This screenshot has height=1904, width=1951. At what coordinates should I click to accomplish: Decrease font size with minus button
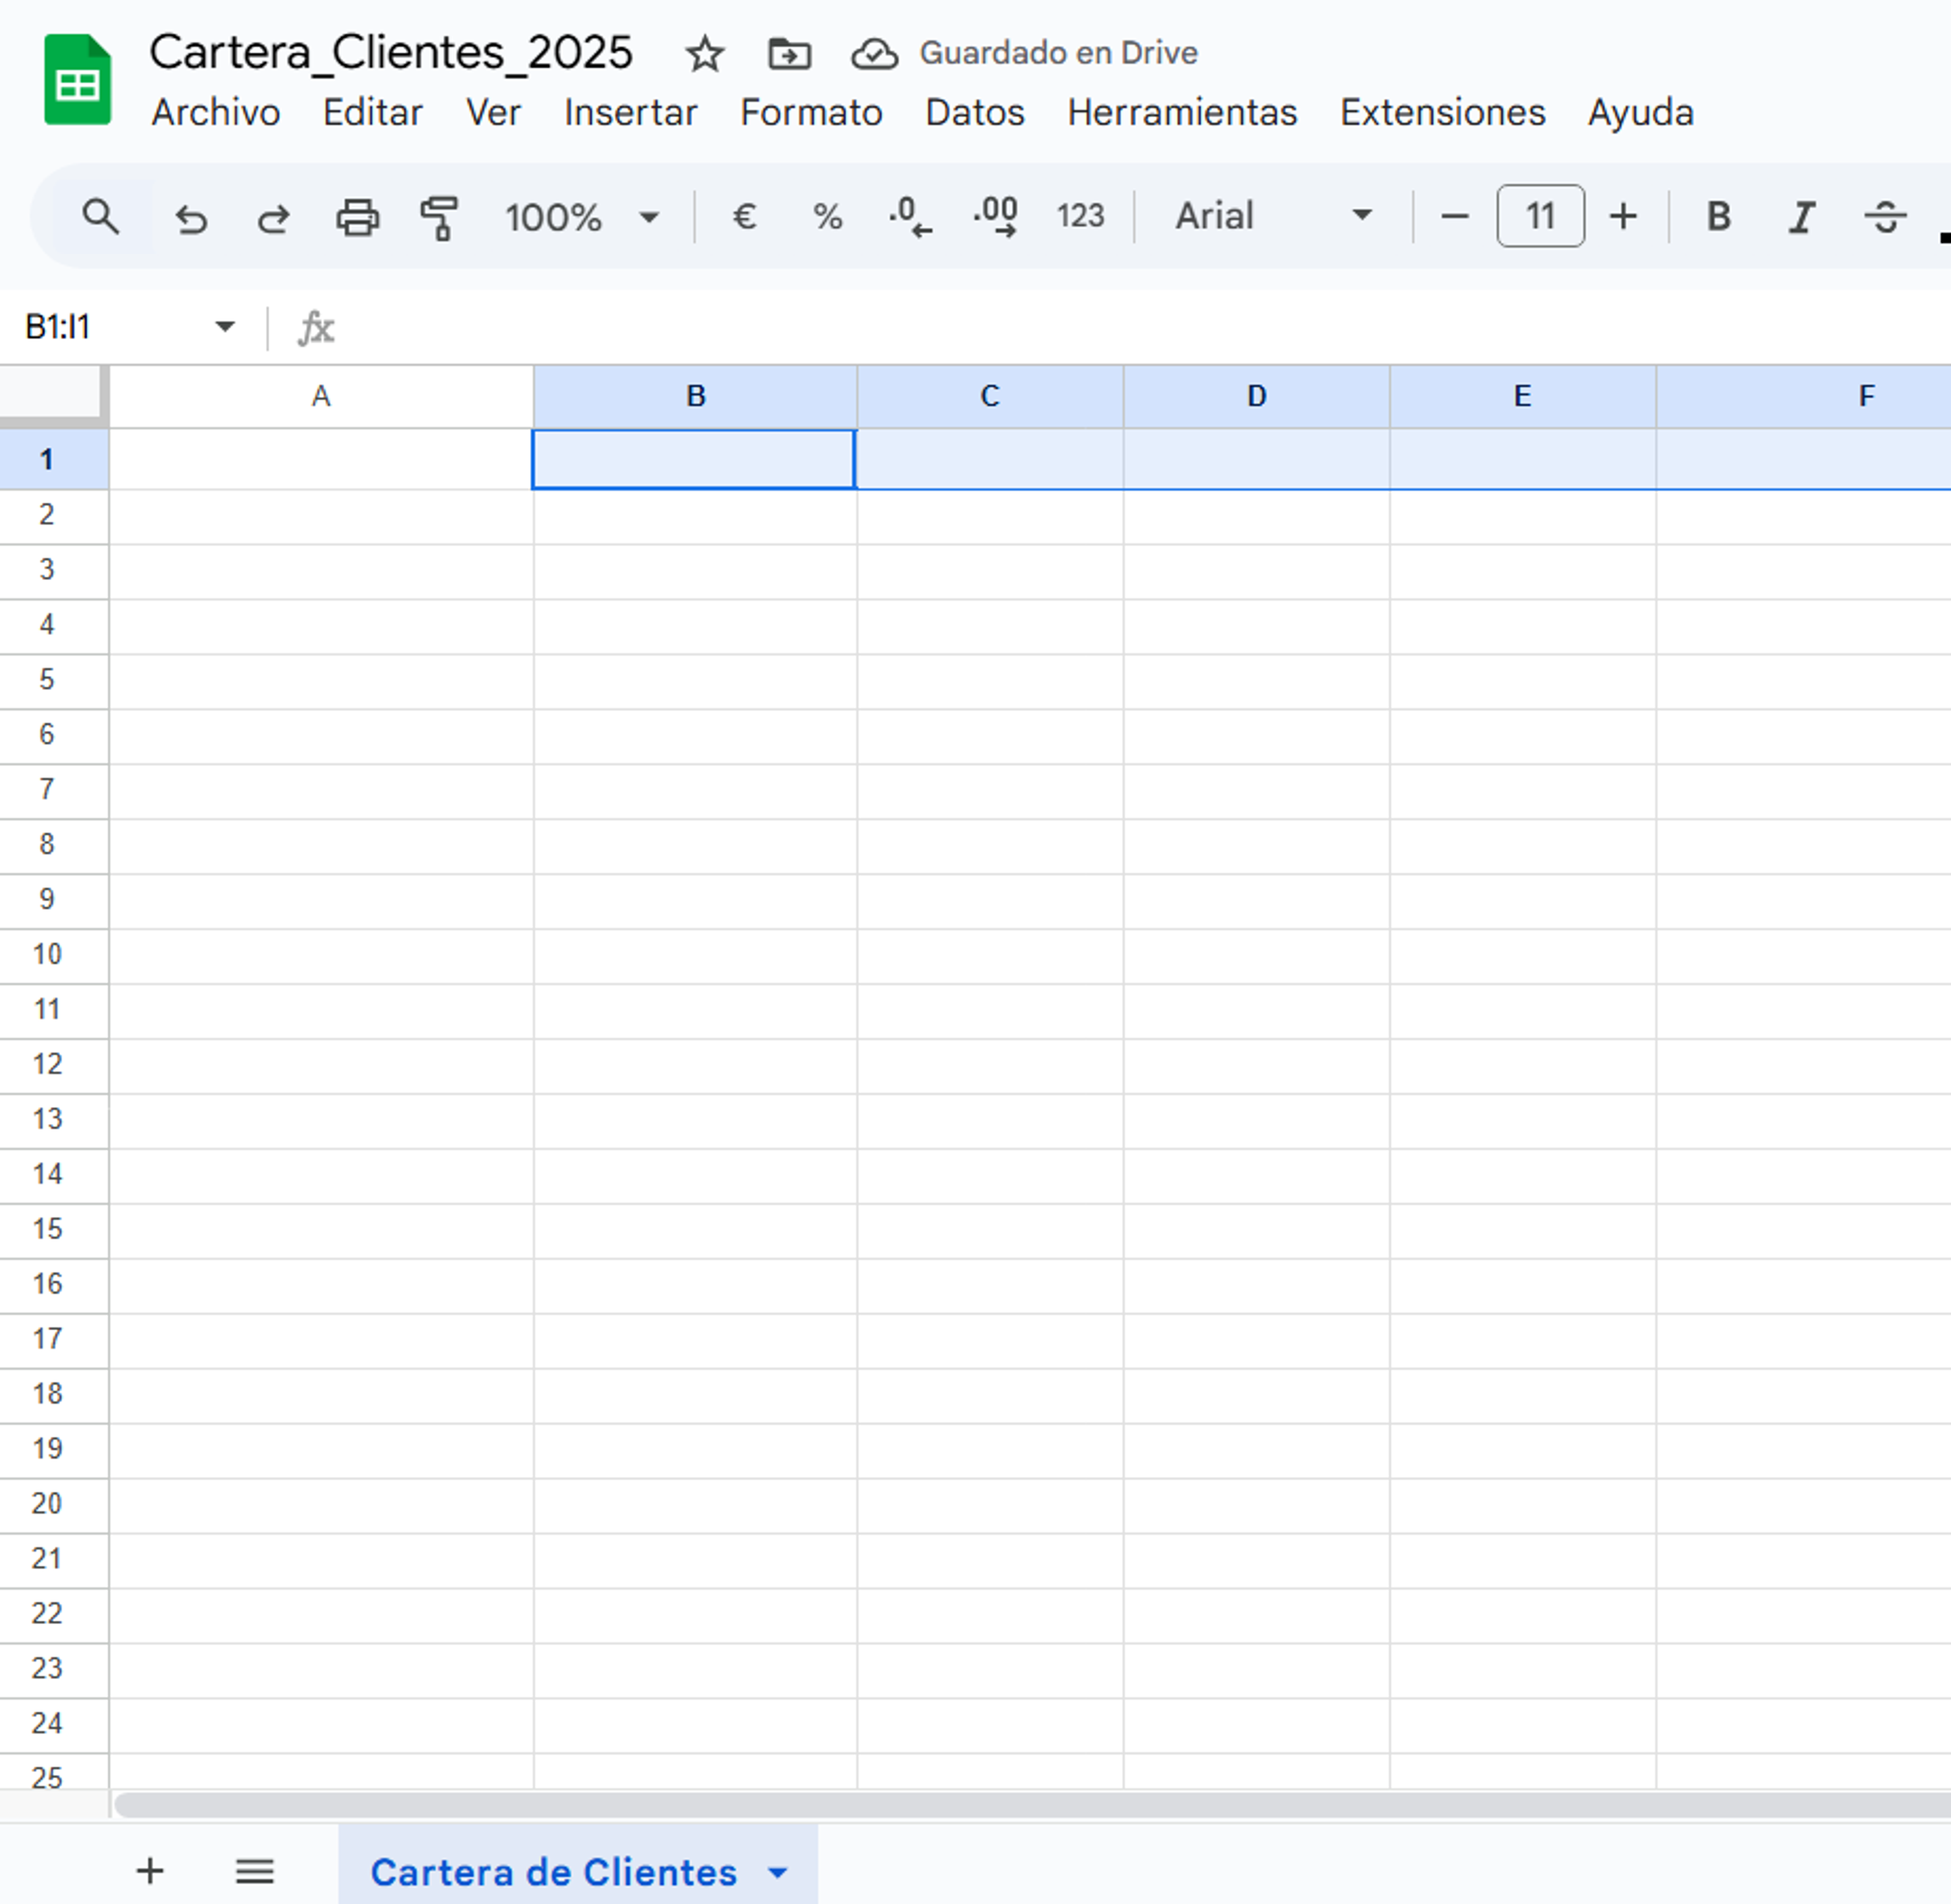1455,216
